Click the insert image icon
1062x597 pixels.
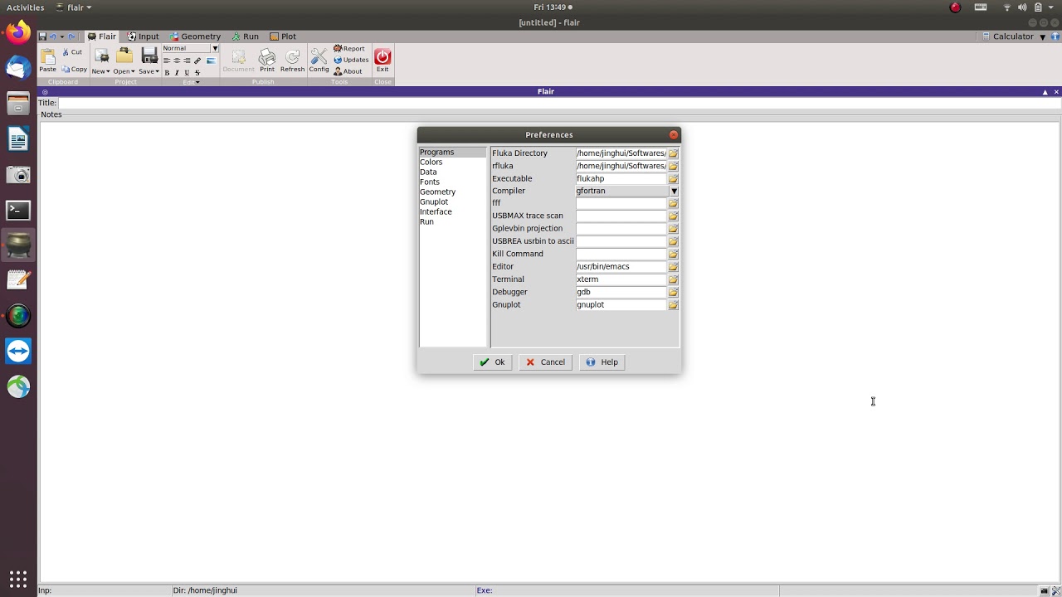tap(211, 61)
